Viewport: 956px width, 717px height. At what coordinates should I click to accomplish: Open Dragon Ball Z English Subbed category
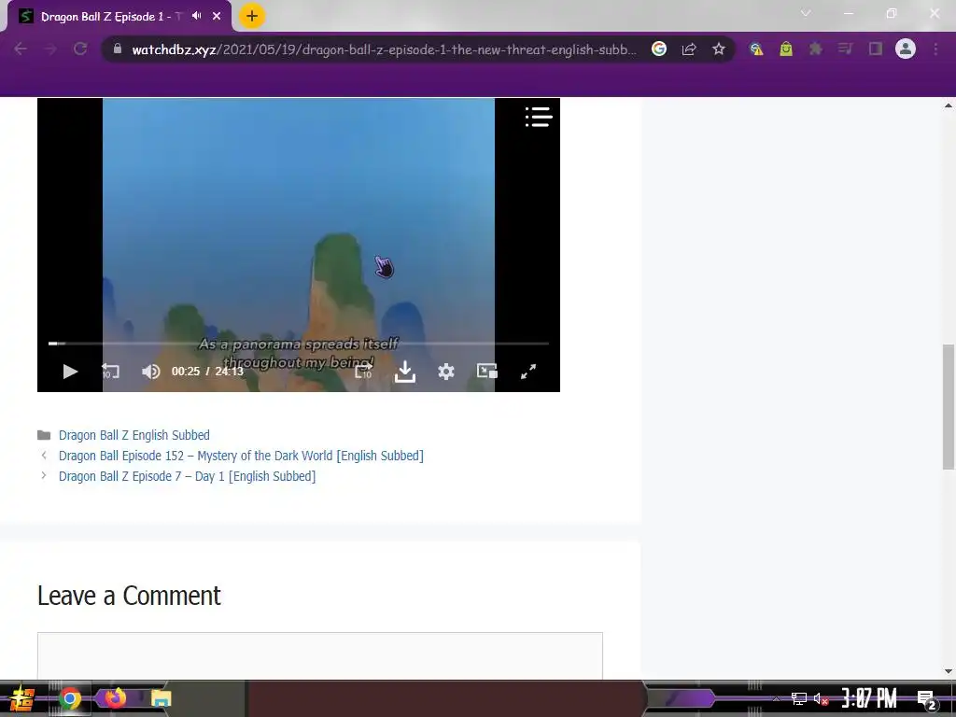134,435
